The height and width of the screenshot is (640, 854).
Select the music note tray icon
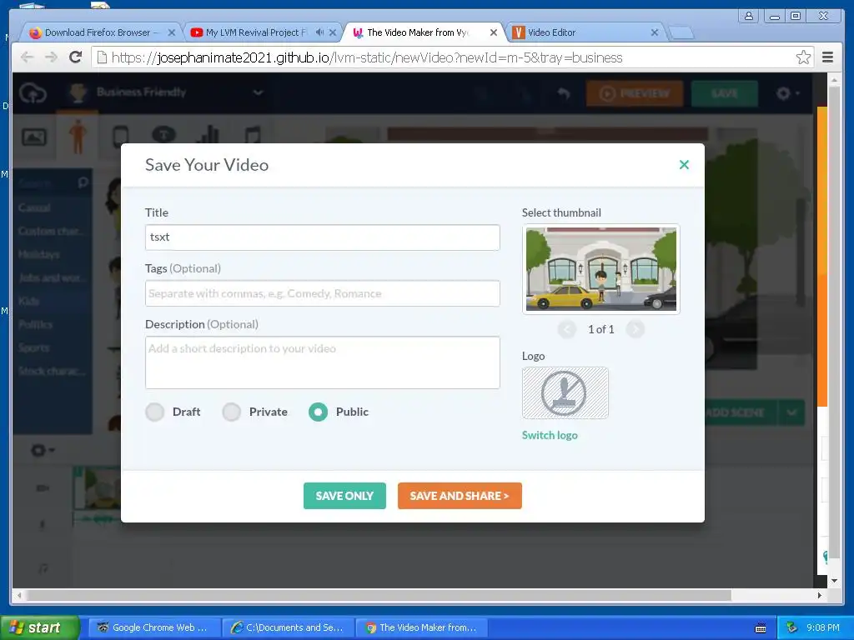pos(252,136)
